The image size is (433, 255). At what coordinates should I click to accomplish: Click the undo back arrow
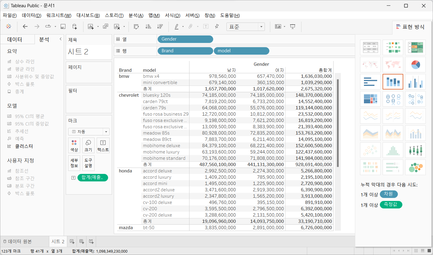click(x=25, y=26)
